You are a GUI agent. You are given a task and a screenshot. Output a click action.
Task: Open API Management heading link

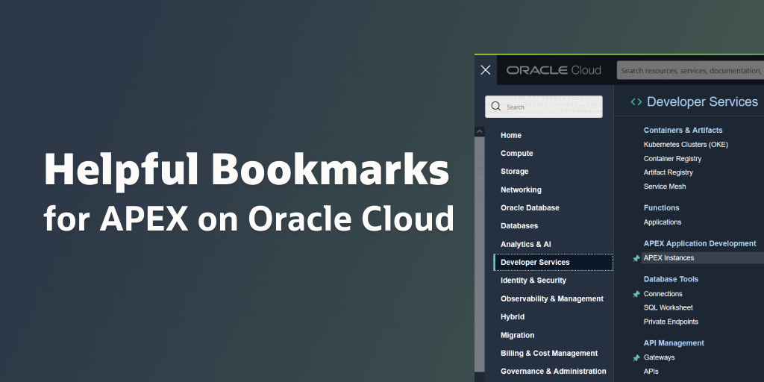pos(674,343)
